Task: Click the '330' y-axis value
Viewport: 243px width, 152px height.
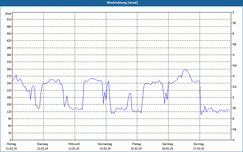Action: coord(9,62)
